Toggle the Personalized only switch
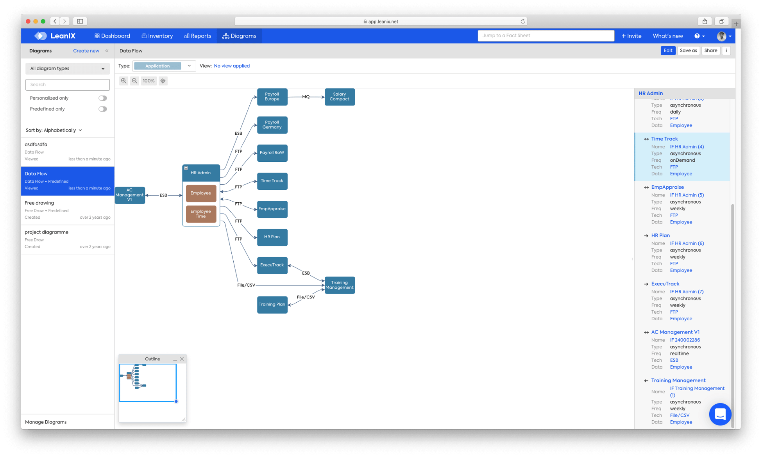Screen dimensions: 762x457 click(x=103, y=98)
